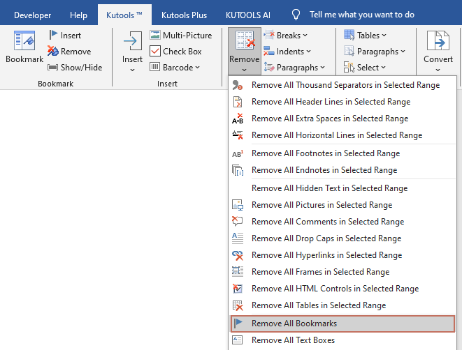
Task: Open Paragraphs dropdown next to Remove button
Action: pos(294,68)
